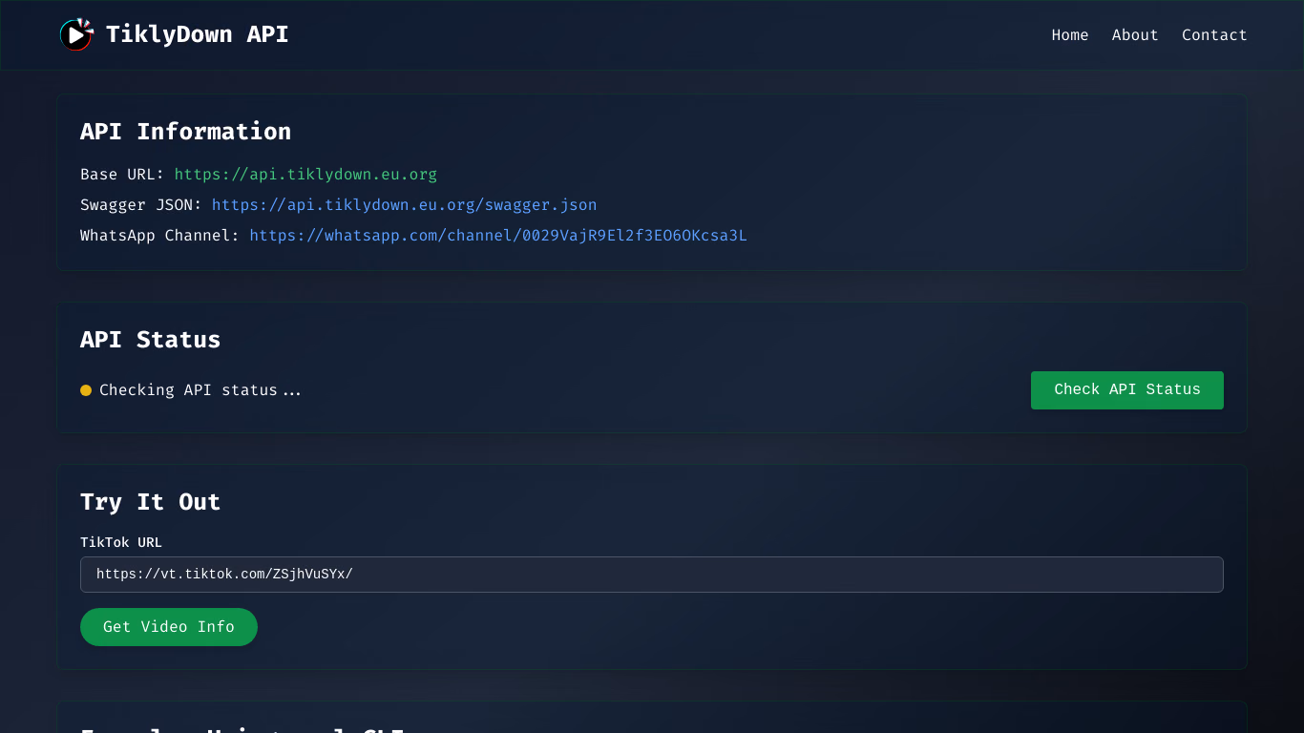Viewport: 1304px width, 733px height.
Task: Go to the About page
Action: tap(1135, 35)
